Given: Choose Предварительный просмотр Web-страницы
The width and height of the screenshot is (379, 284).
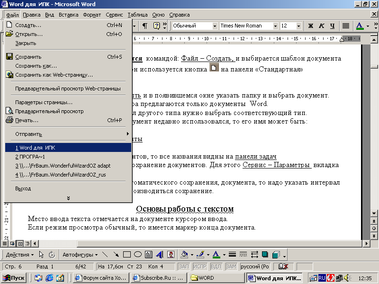Looking at the screenshot, I should pos(68,89).
